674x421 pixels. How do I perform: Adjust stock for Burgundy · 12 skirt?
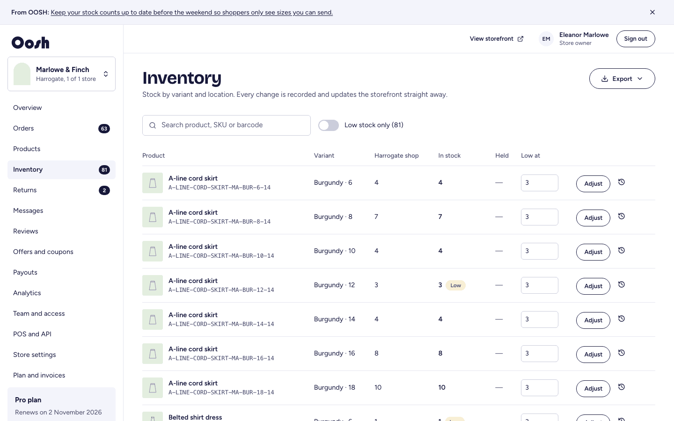[x=593, y=286]
